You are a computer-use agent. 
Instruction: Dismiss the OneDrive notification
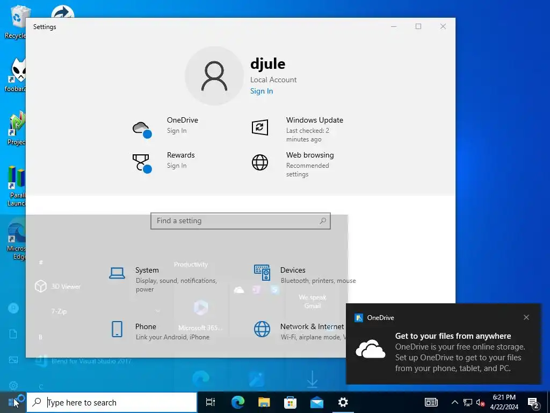(x=526, y=317)
